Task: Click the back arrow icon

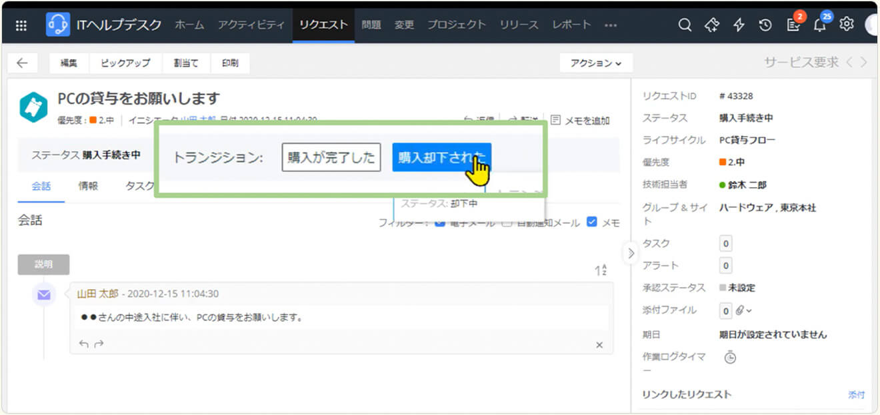Action: (22, 63)
